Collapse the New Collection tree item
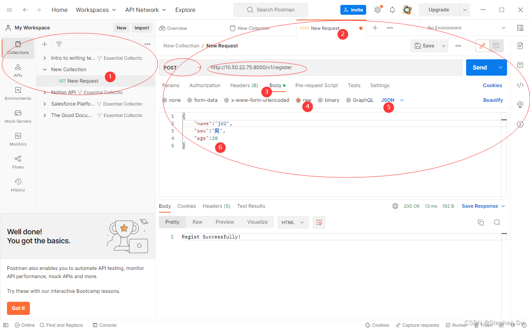530x330 pixels. (x=45, y=70)
